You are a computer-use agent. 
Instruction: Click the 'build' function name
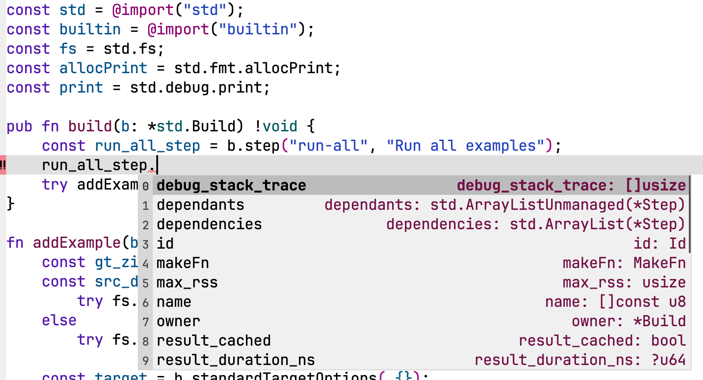pyautogui.click(x=90, y=126)
